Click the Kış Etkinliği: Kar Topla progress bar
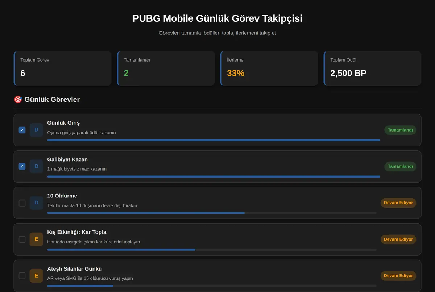Viewport: 435px width, 292px height. point(212,250)
